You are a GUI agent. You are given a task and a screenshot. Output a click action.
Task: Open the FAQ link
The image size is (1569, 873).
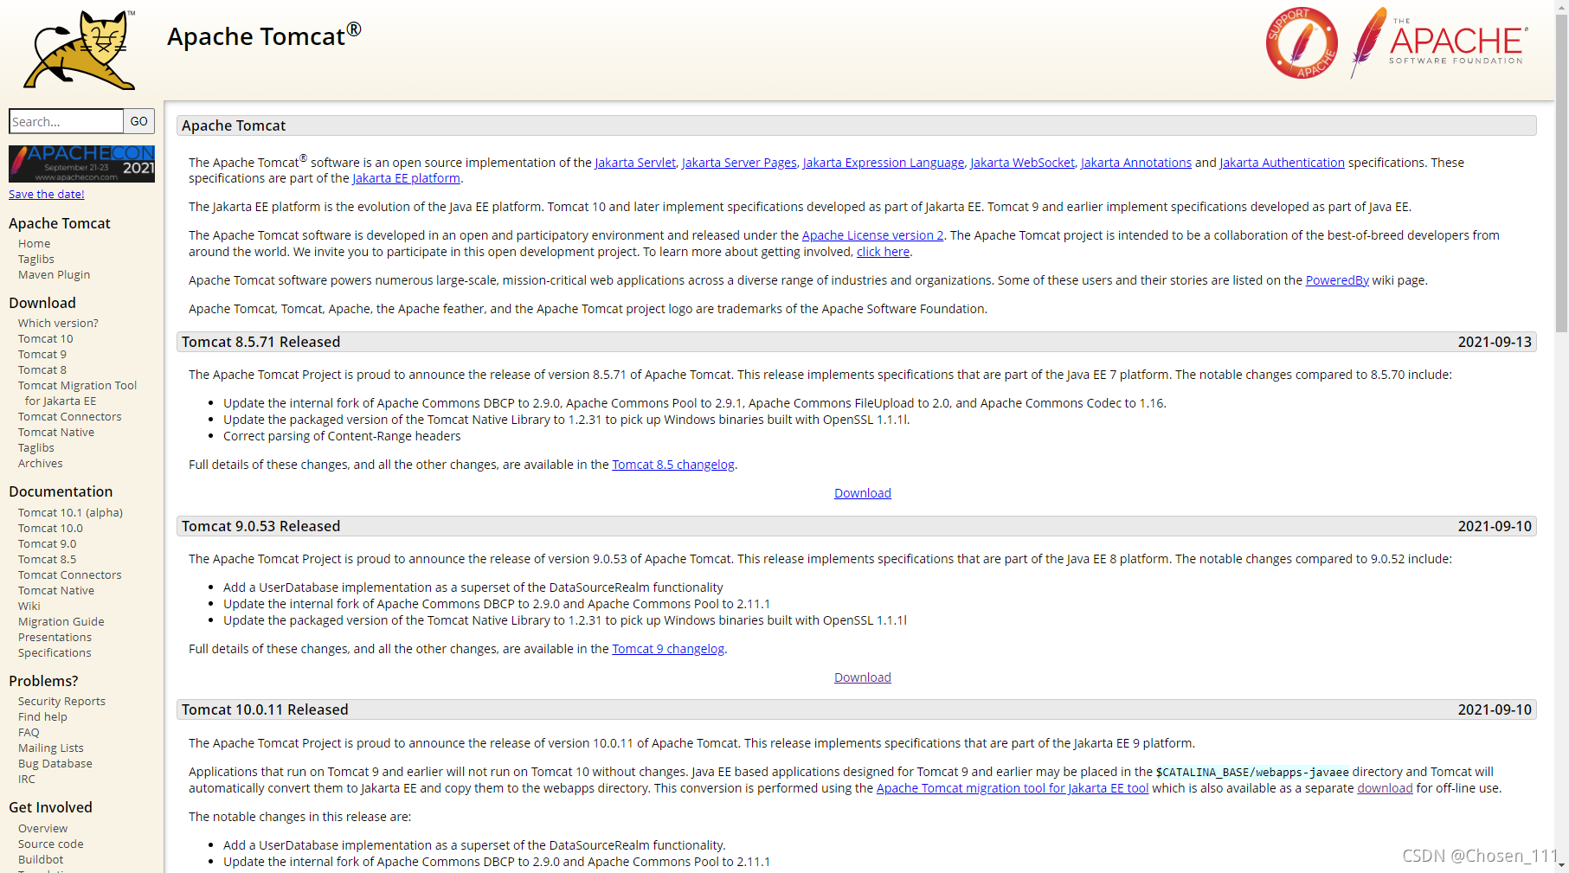(x=29, y=733)
